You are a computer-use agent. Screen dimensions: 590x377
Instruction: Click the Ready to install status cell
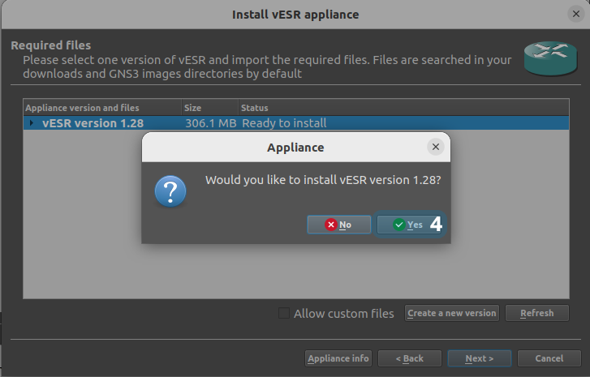[284, 123]
